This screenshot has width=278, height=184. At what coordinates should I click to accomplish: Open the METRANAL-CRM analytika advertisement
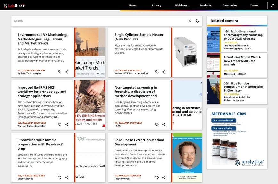(x=237, y=139)
